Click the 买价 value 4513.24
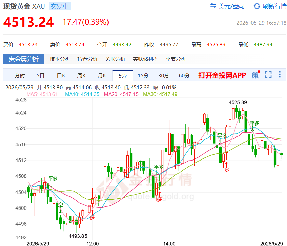The image size is (287, 246). 28,45
